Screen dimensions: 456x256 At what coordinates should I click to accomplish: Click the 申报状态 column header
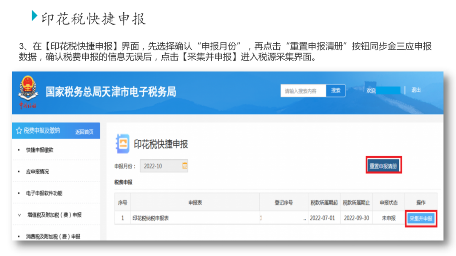[x=388, y=203]
